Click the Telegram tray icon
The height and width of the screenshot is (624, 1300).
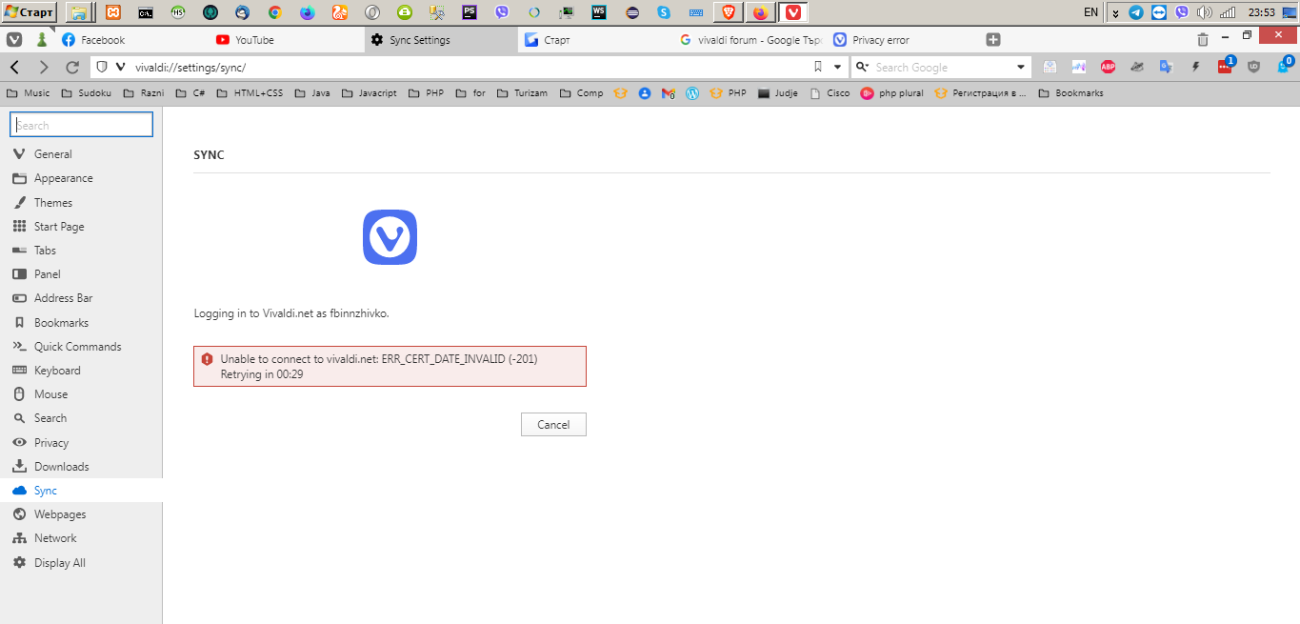pyautogui.click(x=1136, y=12)
